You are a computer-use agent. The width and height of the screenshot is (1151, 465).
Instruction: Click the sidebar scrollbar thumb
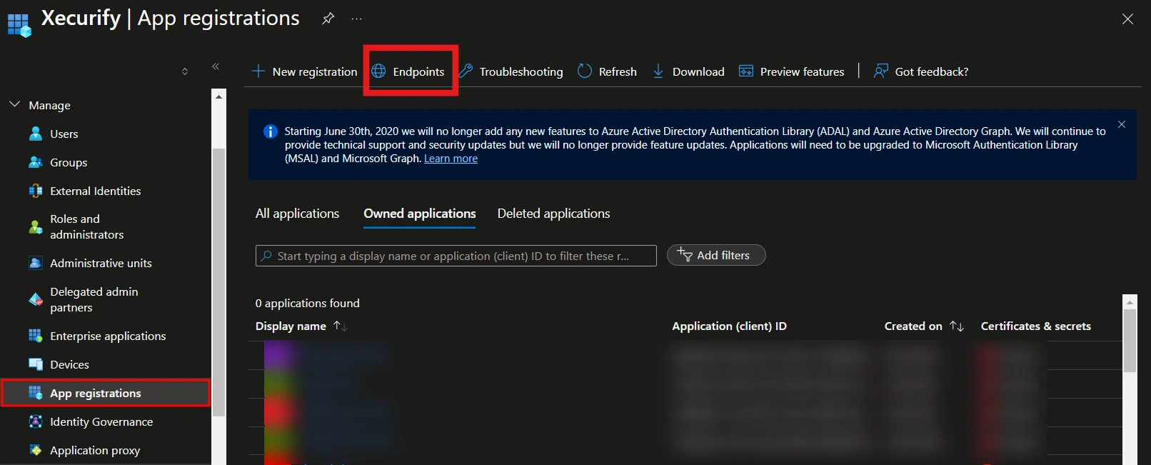pos(219,282)
